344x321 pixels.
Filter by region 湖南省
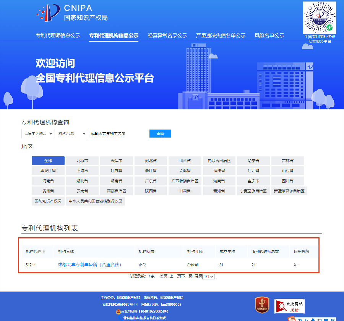117,181
